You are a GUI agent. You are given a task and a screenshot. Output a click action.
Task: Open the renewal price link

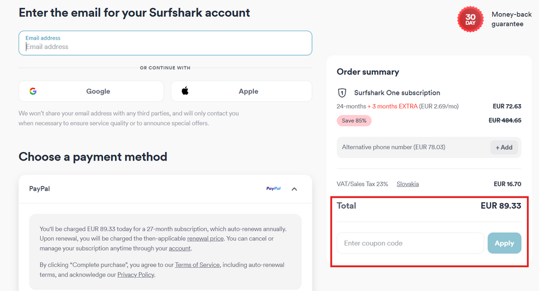[205, 238]
